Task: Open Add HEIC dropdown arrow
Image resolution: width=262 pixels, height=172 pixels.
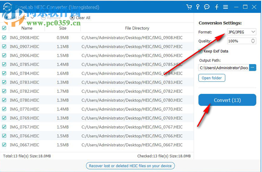Action: pyautogui.click(x=33, y=18)
